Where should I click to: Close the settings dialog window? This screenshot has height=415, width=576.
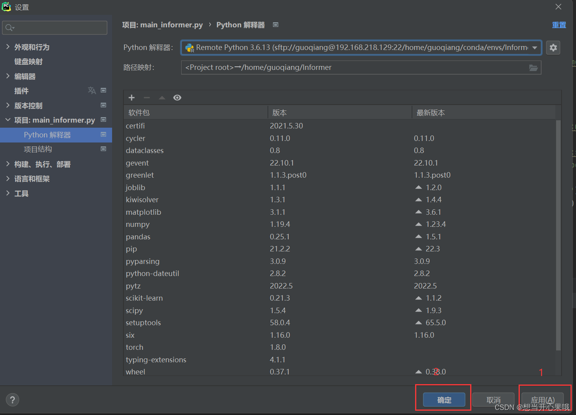[x=558, y=7]
